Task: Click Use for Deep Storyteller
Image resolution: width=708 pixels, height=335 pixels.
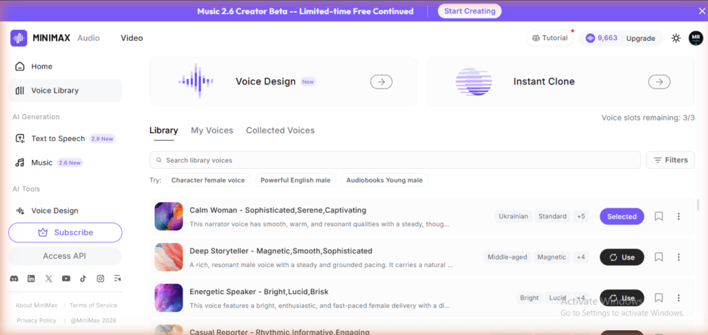Action: (x=622, y=257)
